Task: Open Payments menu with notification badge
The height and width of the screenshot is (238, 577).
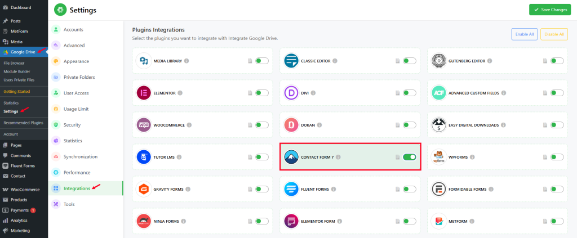Action: pos(24,210)
